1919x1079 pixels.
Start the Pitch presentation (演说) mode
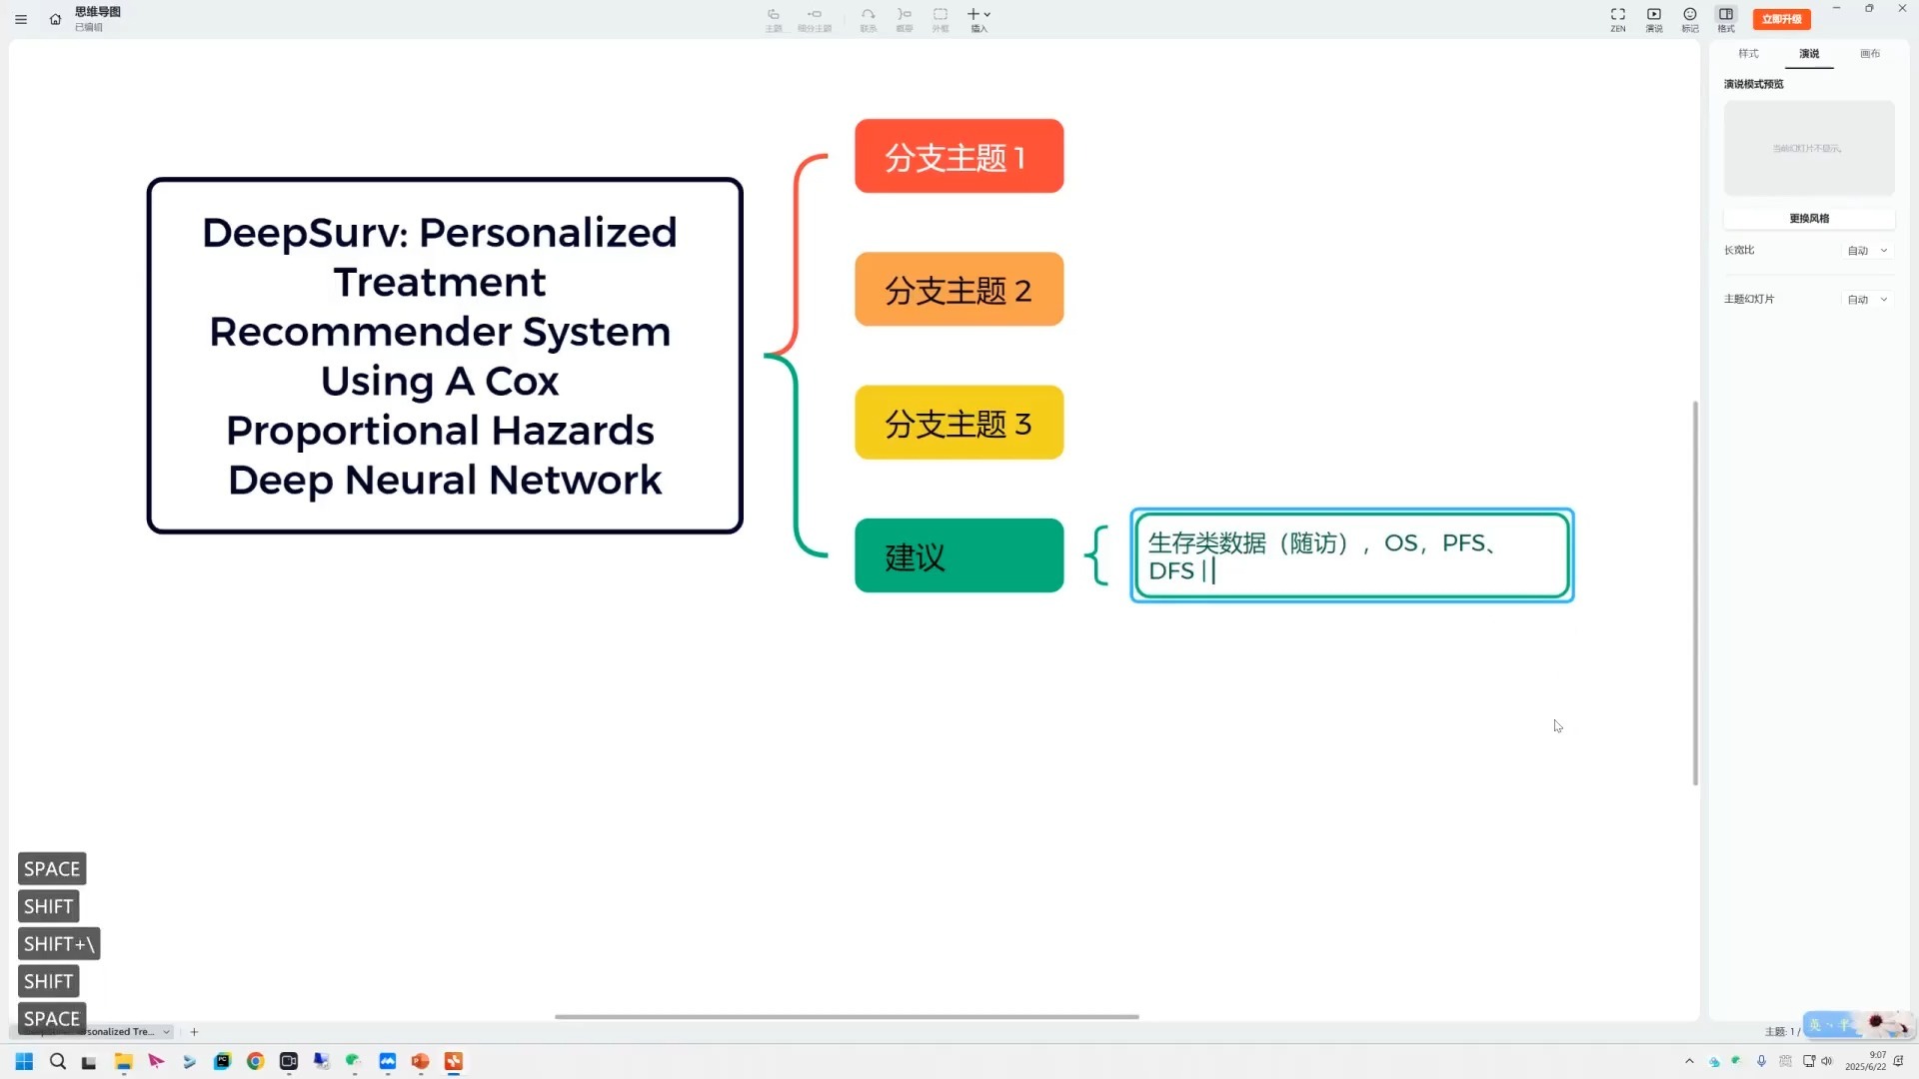[x=1654, y=19]
